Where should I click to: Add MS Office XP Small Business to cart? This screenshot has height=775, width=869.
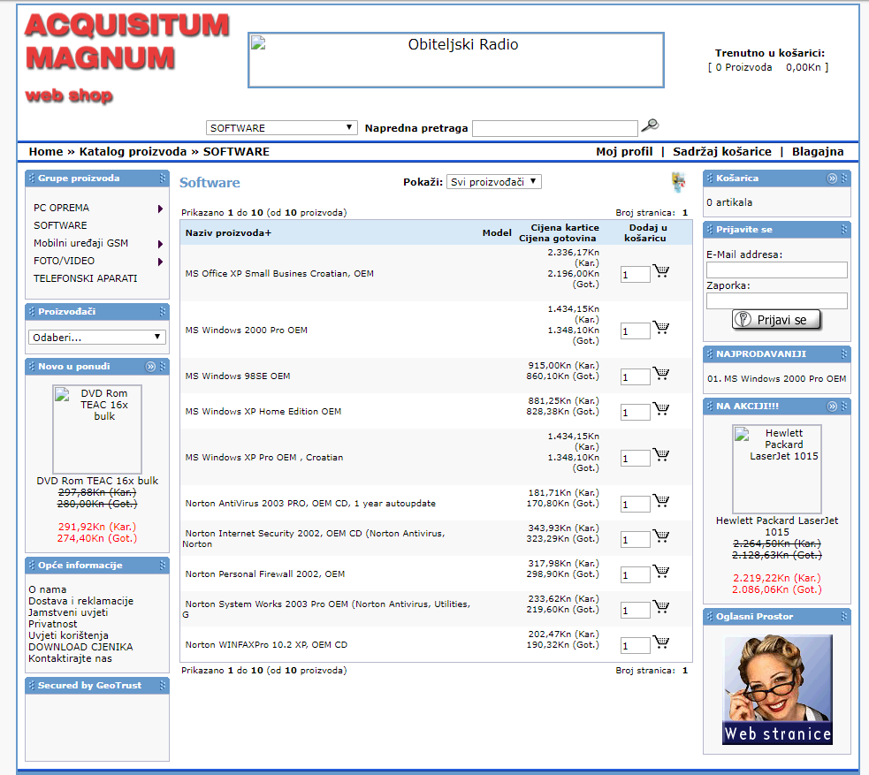coord(660,272)
